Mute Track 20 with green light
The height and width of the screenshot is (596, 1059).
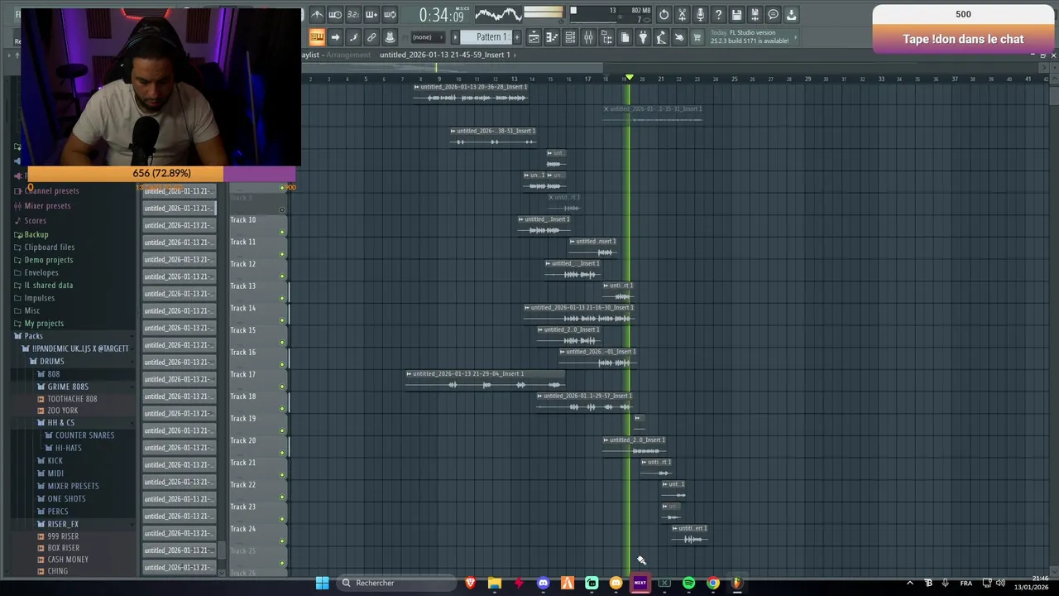click(282, 453)
